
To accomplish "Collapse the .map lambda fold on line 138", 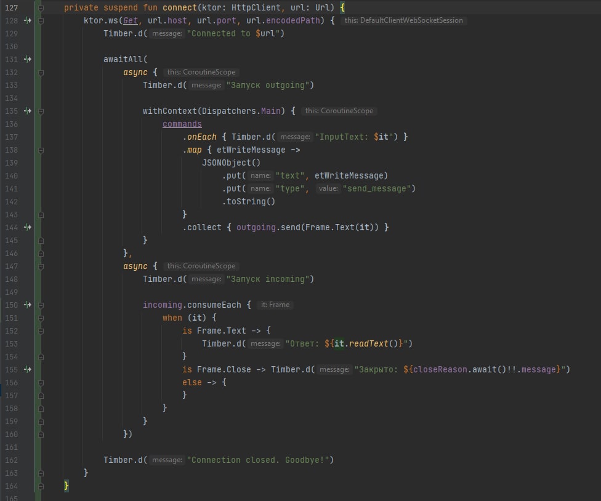I will click(41, 150).
